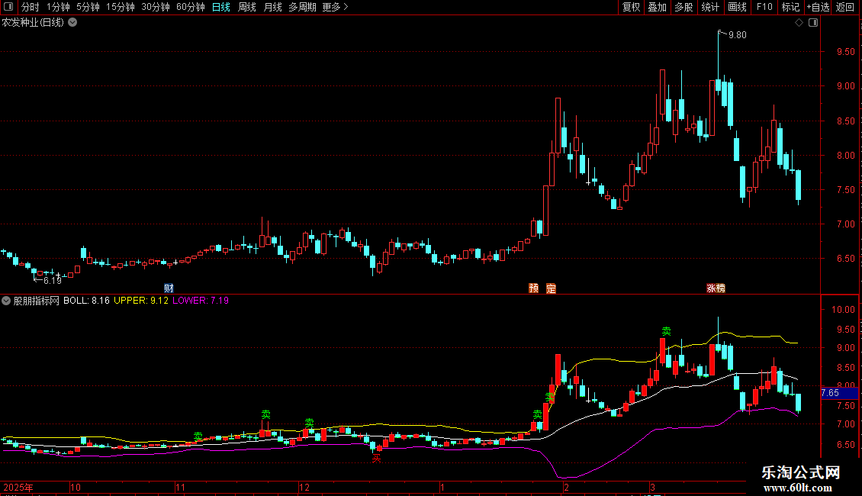This screenshot has height=496, width=862.
Task: Click month 2 on the time axis
Action: (x=566, y=488)
